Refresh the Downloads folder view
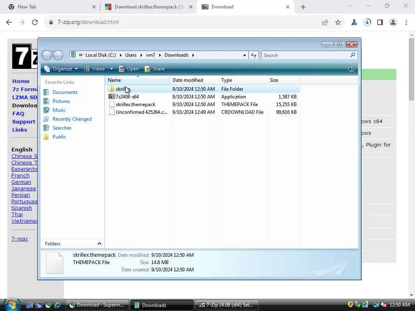 coord(254,55)
